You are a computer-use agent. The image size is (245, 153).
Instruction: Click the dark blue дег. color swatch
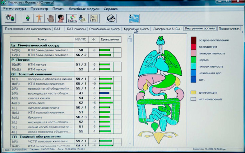[x=193, y=79]
